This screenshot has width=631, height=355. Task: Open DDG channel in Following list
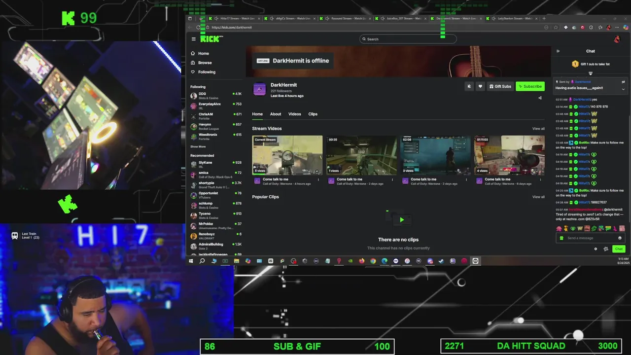pyautogui.click(x=216, y=96)
